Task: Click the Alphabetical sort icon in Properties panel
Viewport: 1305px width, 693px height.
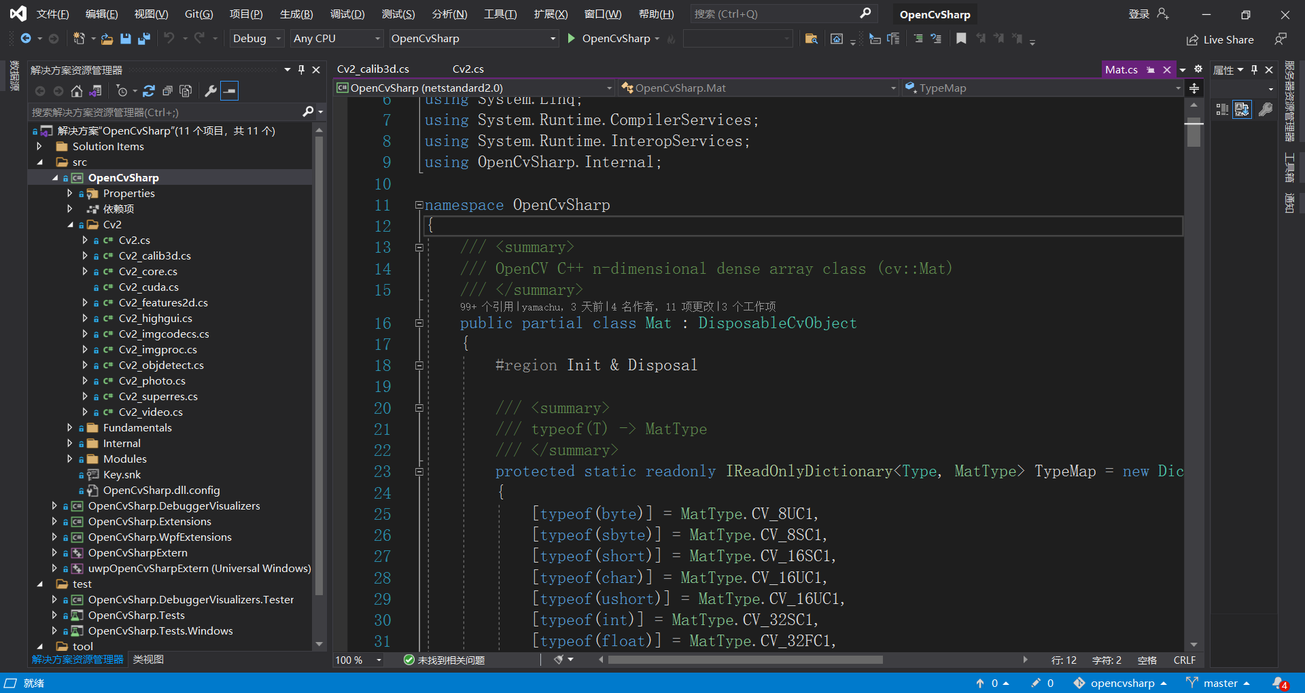Action: click(x=1242, y=109)
